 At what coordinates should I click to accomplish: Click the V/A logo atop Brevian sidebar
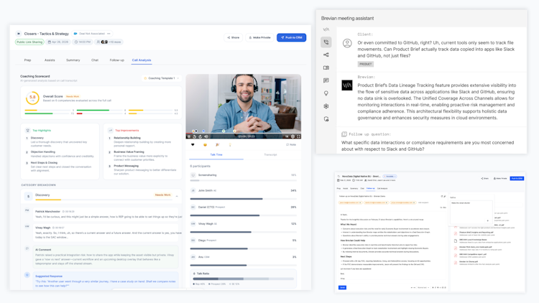pos(326,29)
